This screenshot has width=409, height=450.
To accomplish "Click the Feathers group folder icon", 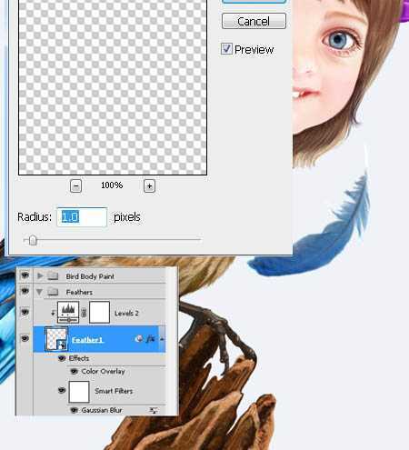I will [53, 292].
